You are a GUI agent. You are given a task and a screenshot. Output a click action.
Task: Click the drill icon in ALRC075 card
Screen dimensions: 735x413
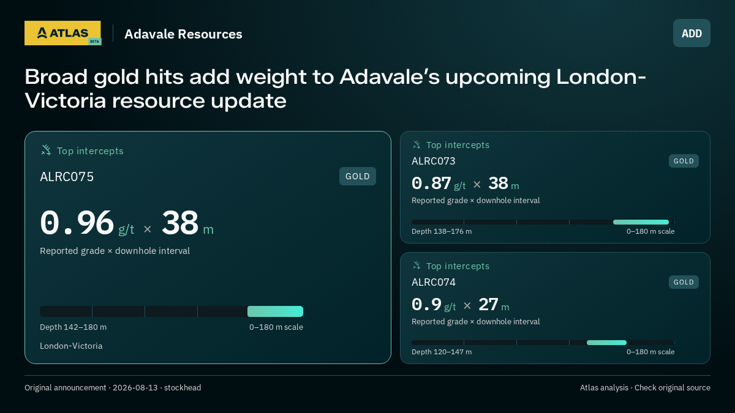point(46,151)
